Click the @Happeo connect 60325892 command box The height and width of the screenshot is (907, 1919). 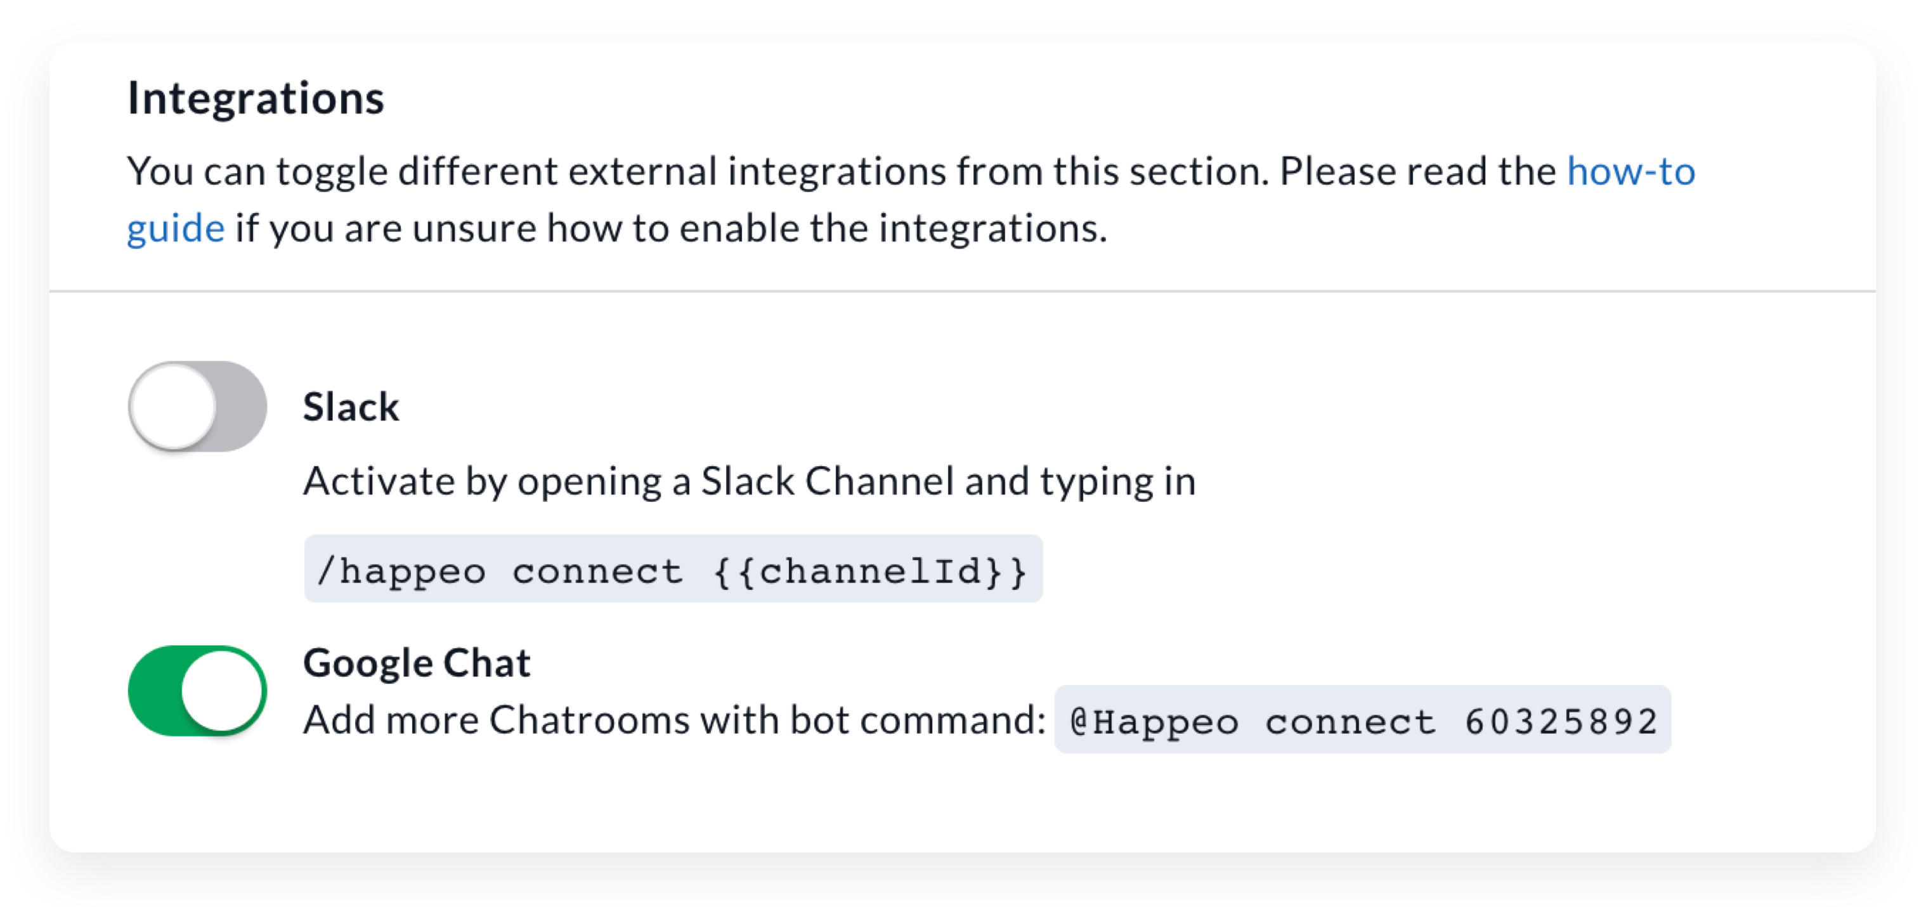tap(1362, 720)
